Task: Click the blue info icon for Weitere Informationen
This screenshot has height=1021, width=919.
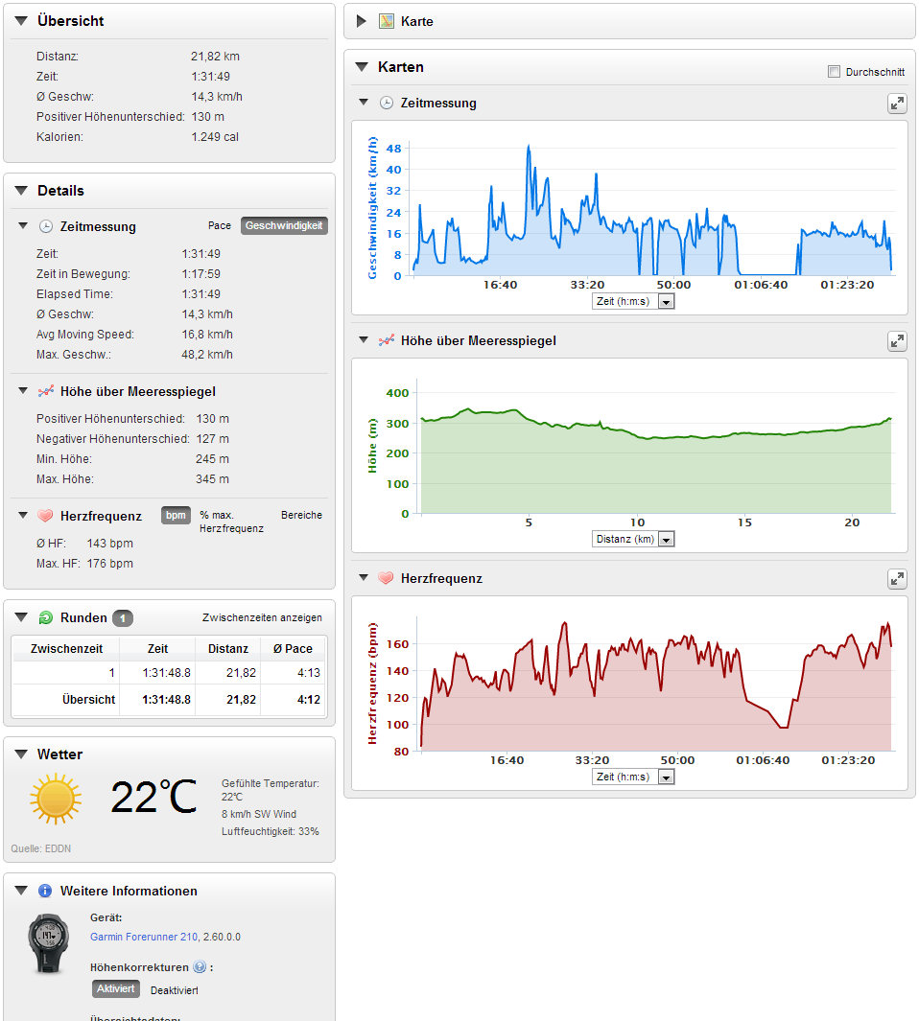Action: pos(45,892)
